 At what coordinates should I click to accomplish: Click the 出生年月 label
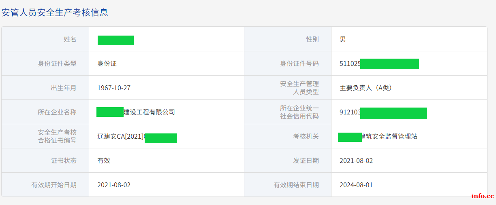coord(63,88)
